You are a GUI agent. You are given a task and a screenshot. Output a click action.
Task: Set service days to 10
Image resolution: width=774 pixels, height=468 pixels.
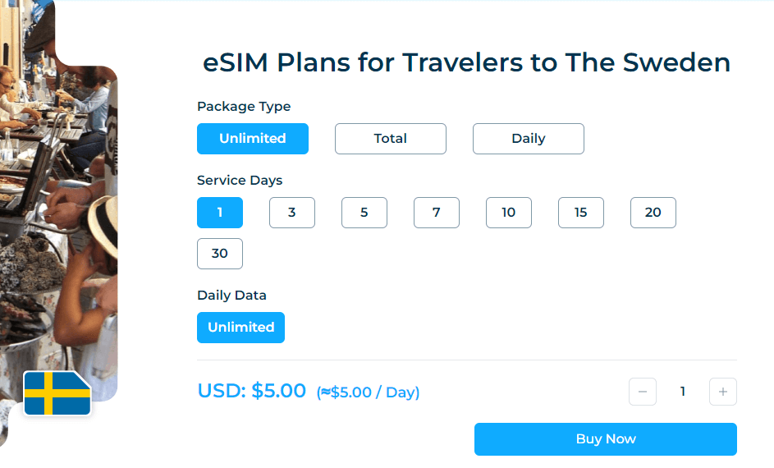(x=509, y=213)
